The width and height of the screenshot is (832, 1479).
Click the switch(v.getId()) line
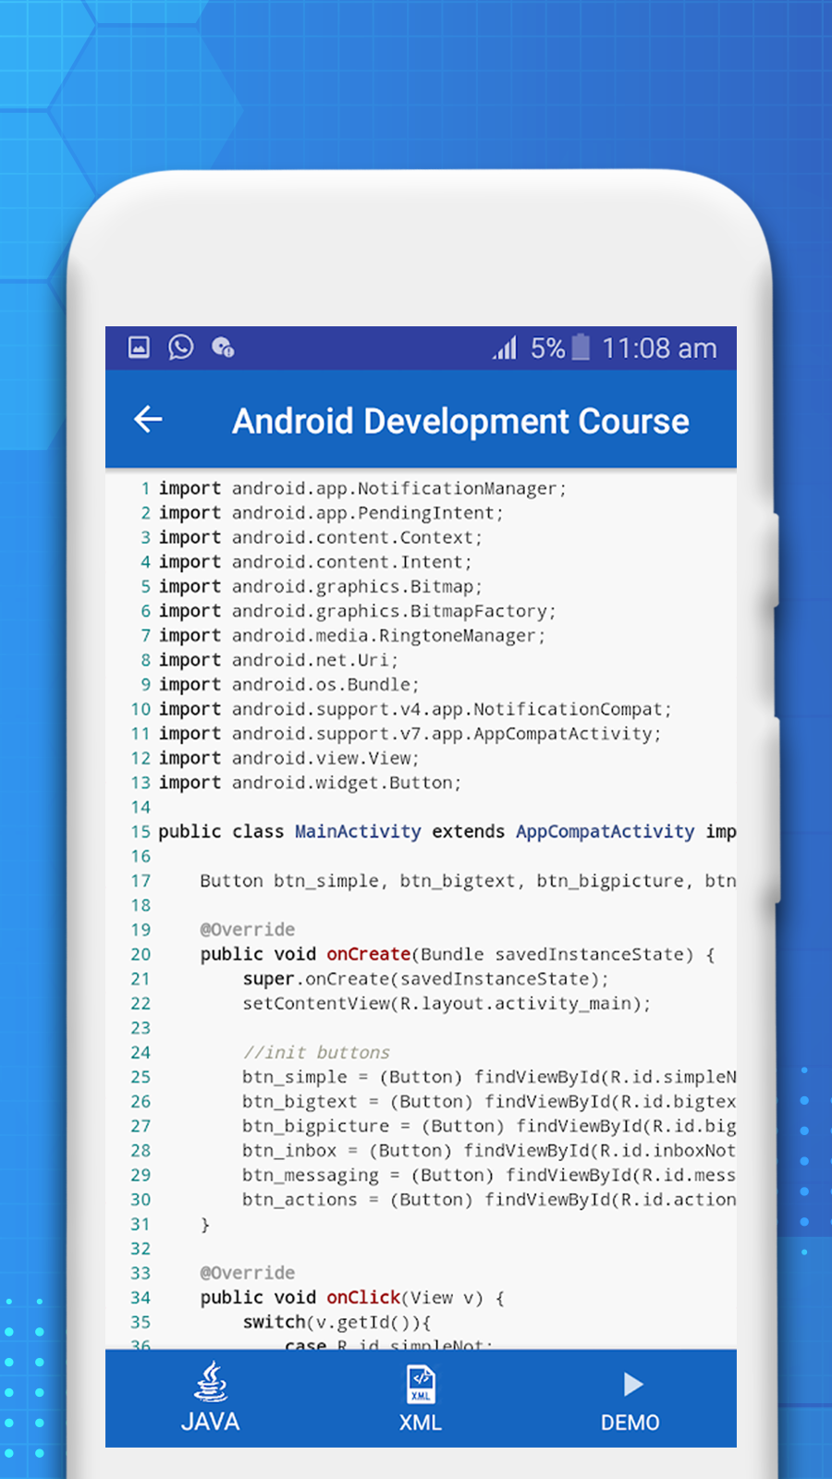pos(336,1323)
